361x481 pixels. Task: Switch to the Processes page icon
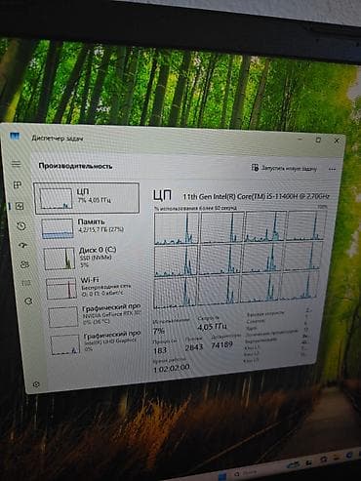click(18, 185)
